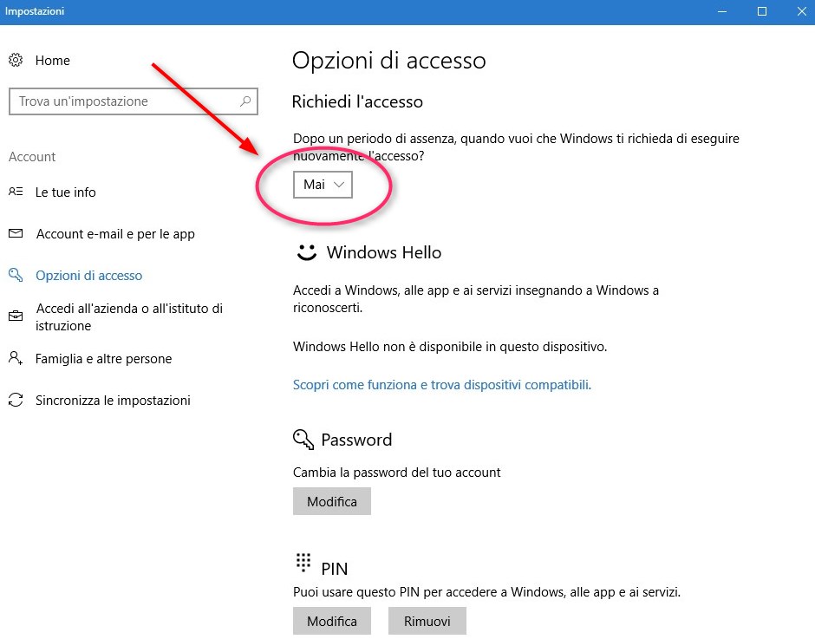Click Modifica button under PIN

click(x=332, y=621)
